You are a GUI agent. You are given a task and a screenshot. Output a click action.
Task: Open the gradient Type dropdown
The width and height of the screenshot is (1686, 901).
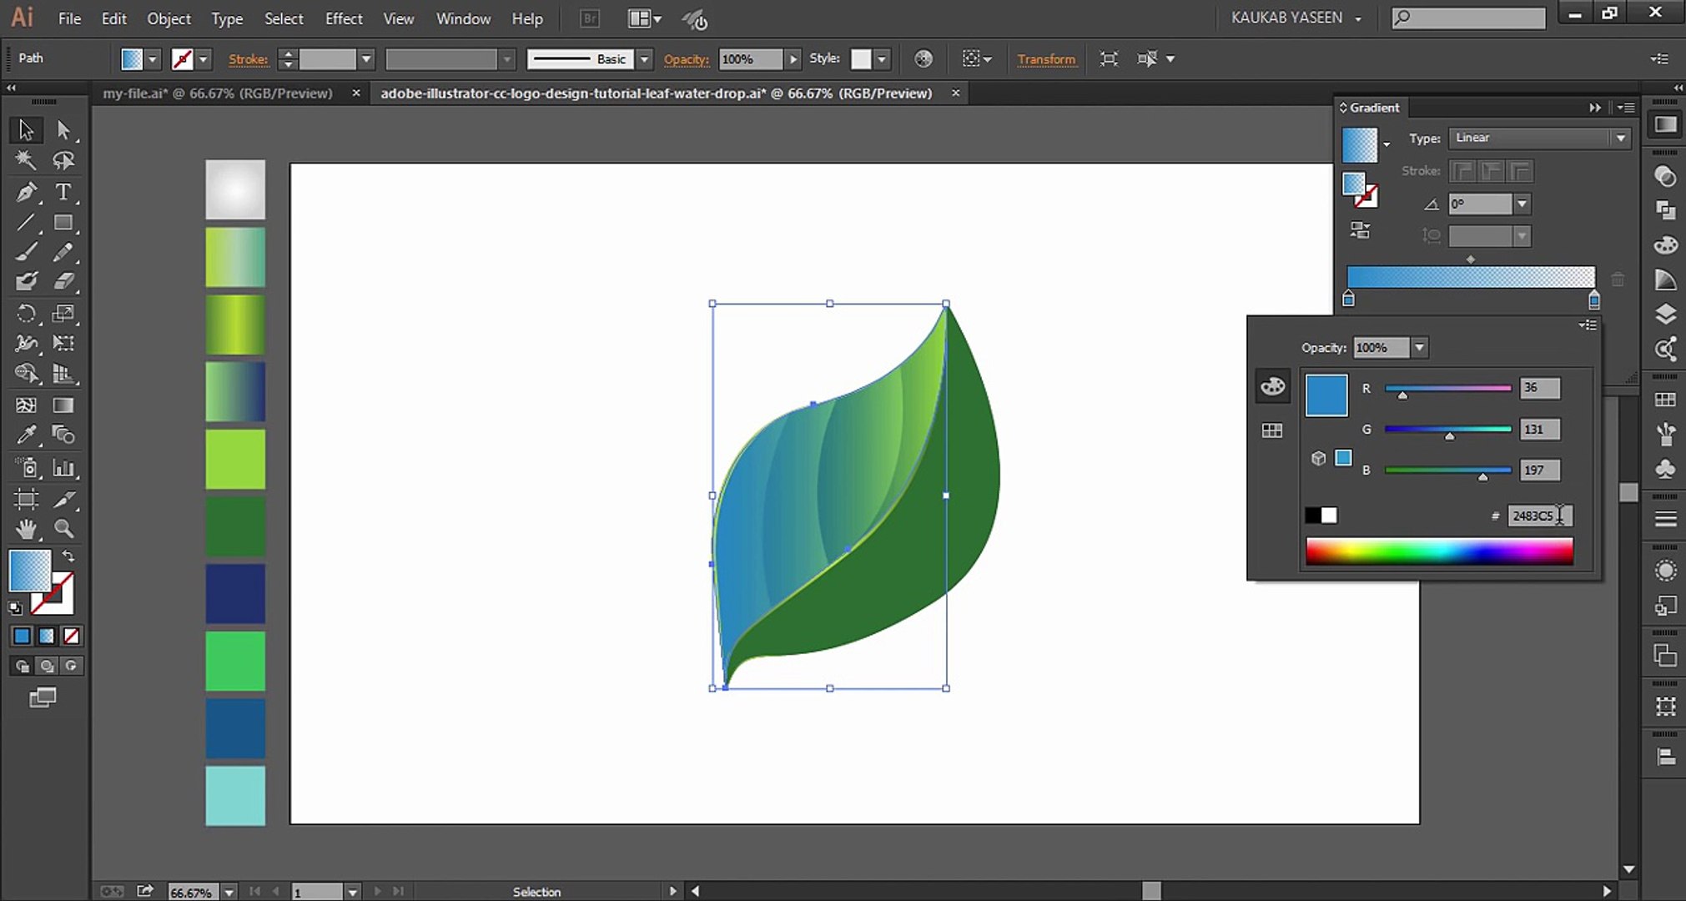[1620, 138]
